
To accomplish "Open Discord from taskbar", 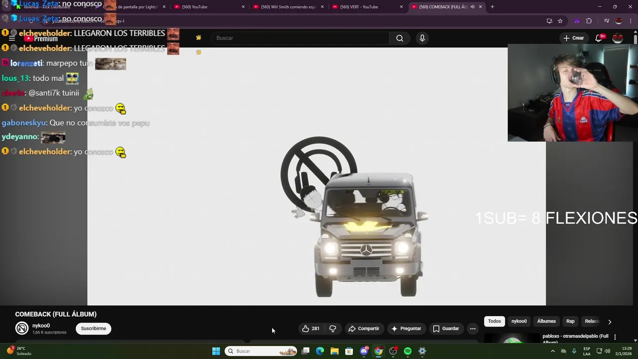I will (364, 351).
